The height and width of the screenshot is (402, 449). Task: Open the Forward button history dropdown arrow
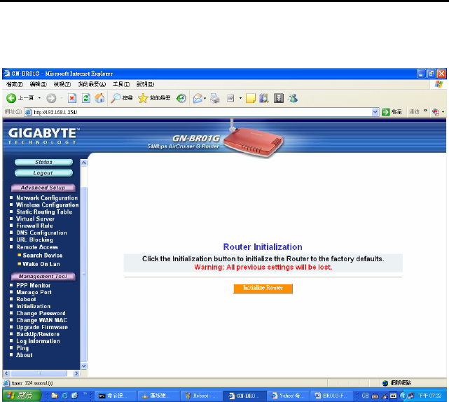click(x=61, y=98)
